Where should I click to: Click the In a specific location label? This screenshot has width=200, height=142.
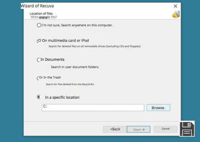click(x=62, y=97)
